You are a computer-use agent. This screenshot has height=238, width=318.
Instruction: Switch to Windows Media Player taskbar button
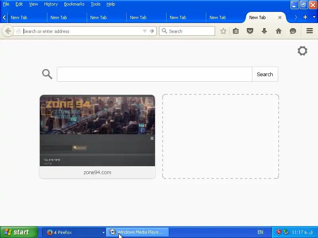click(138, 232)
